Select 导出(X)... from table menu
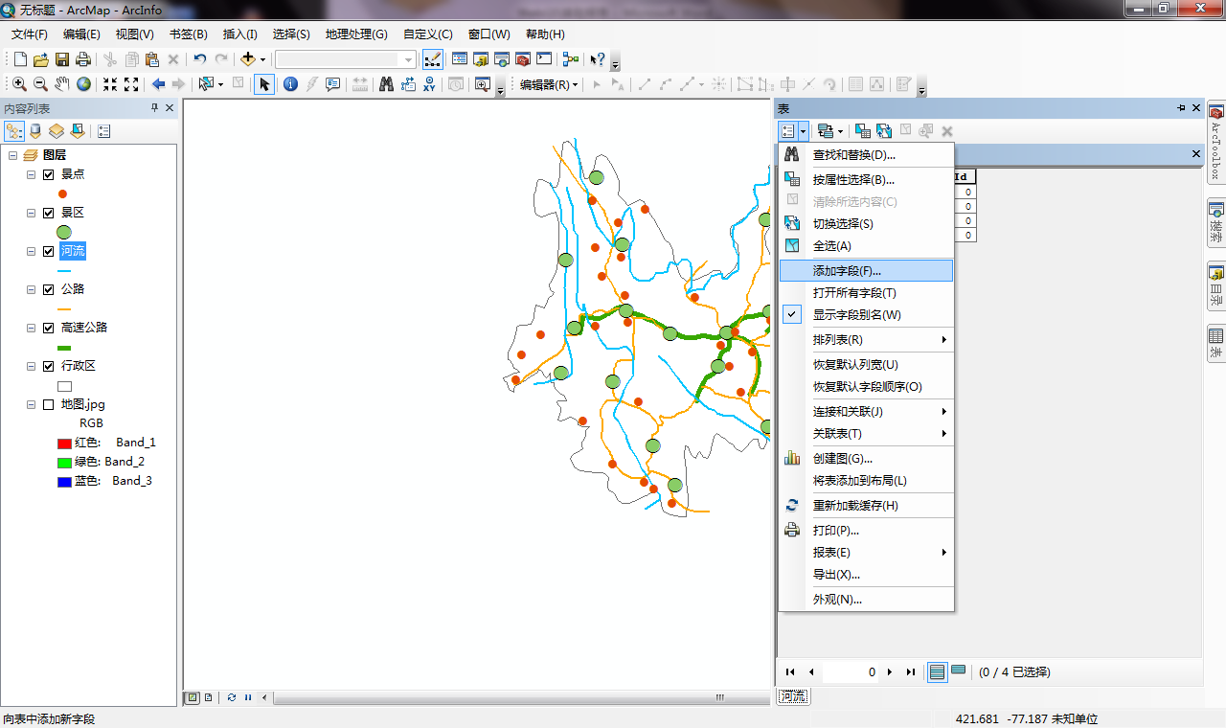The image size is (1226, 728). pyautogui.click(x=866, y=575)
